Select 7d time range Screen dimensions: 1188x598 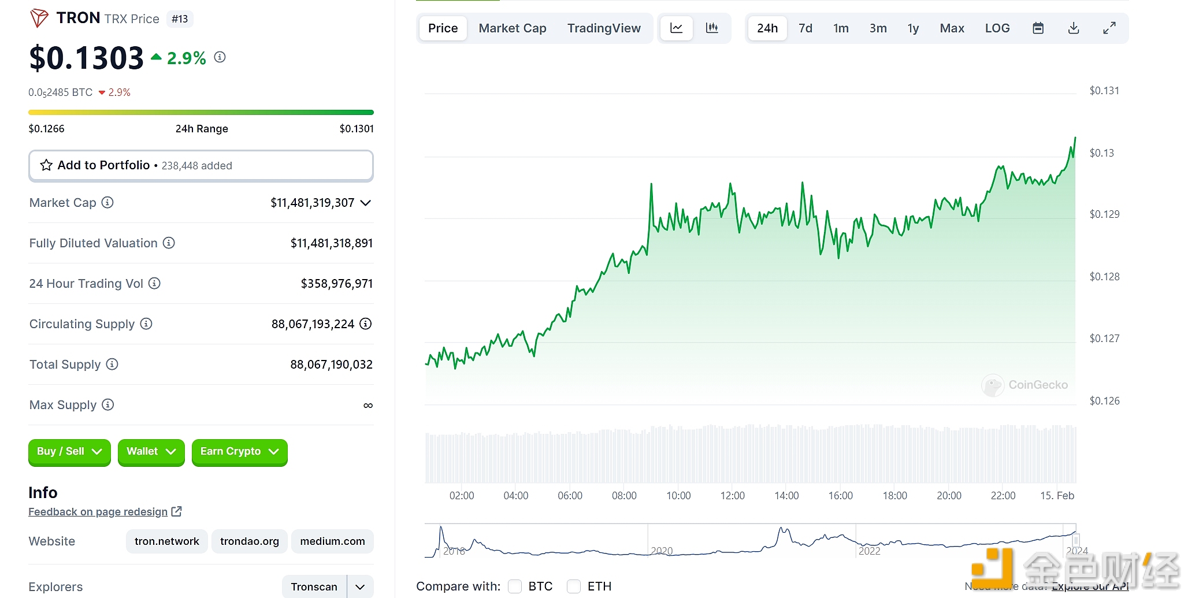click(805, 28)
